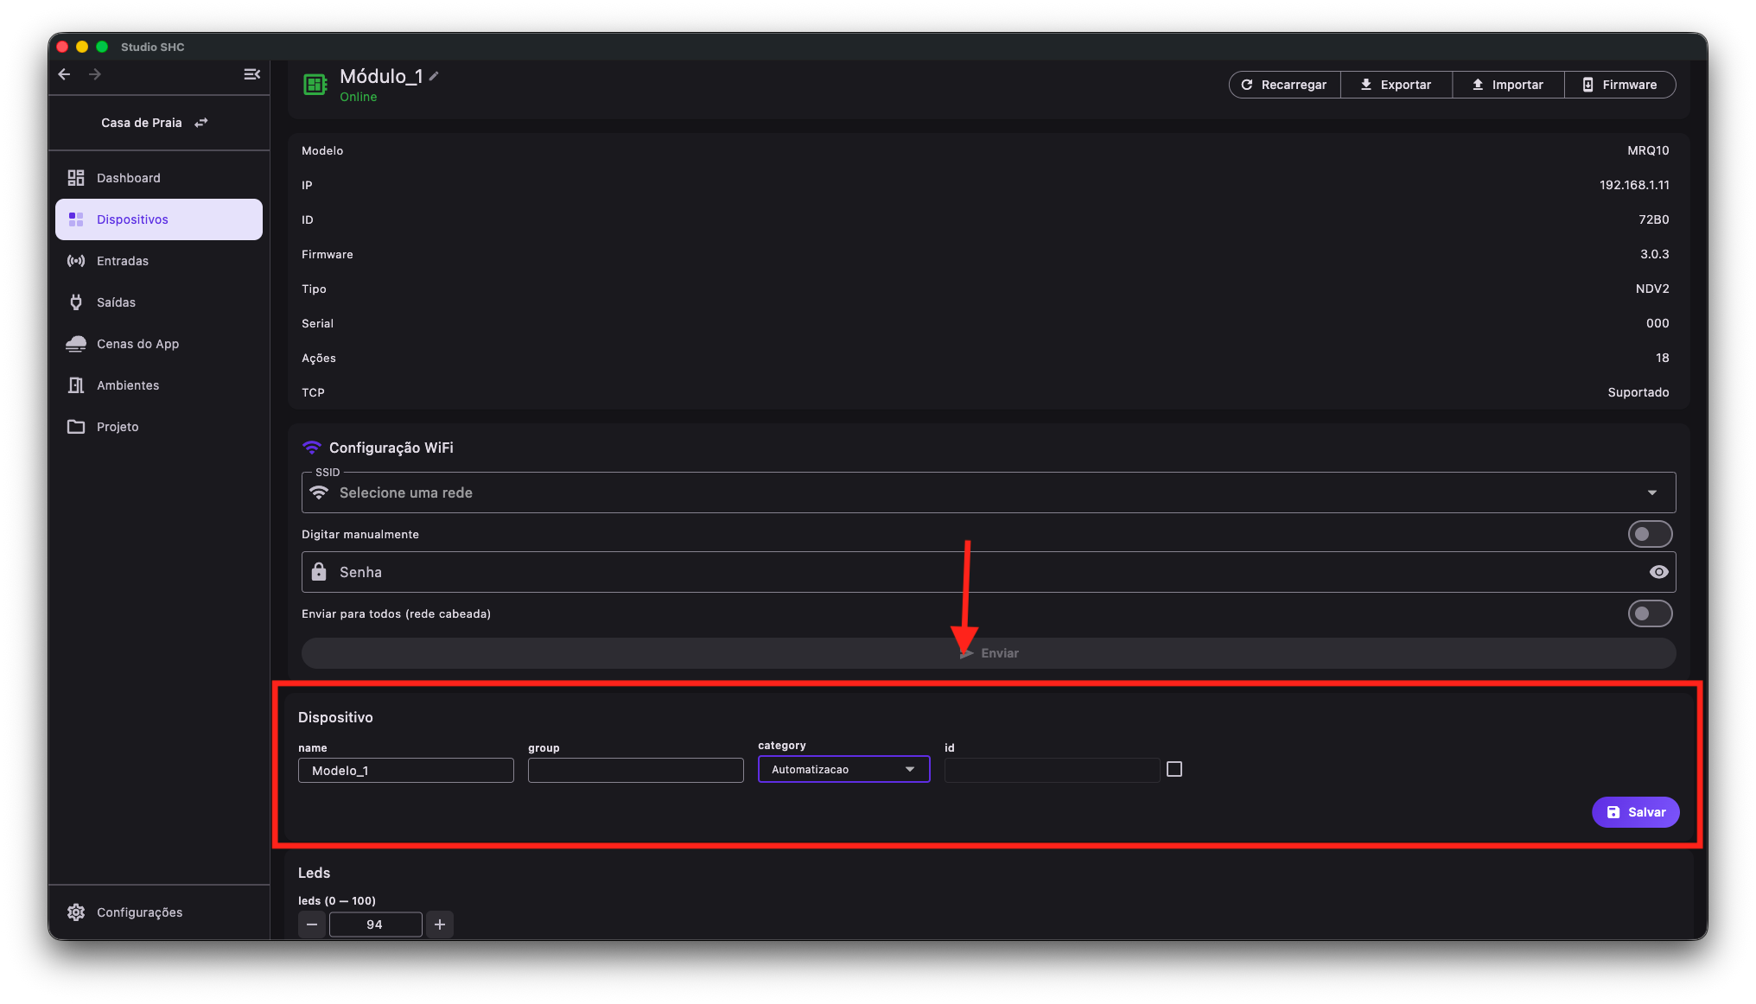Open Cenas do App section

point(159,344)
